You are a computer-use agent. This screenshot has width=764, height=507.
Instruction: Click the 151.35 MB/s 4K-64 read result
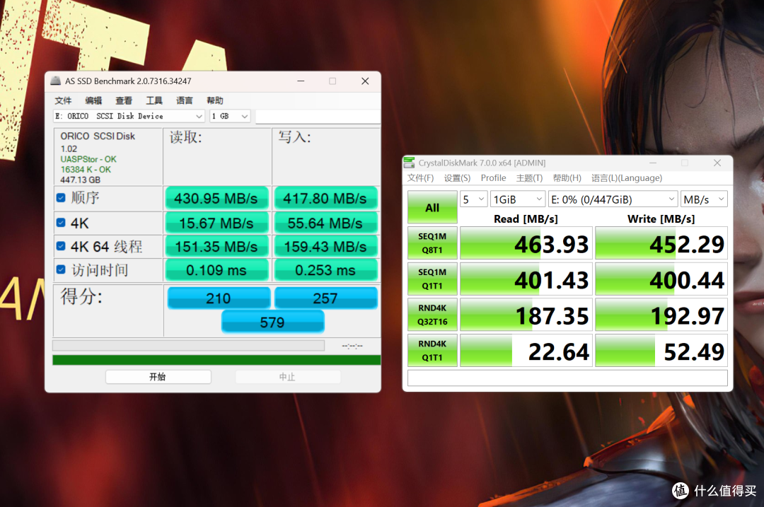[216, 247]
